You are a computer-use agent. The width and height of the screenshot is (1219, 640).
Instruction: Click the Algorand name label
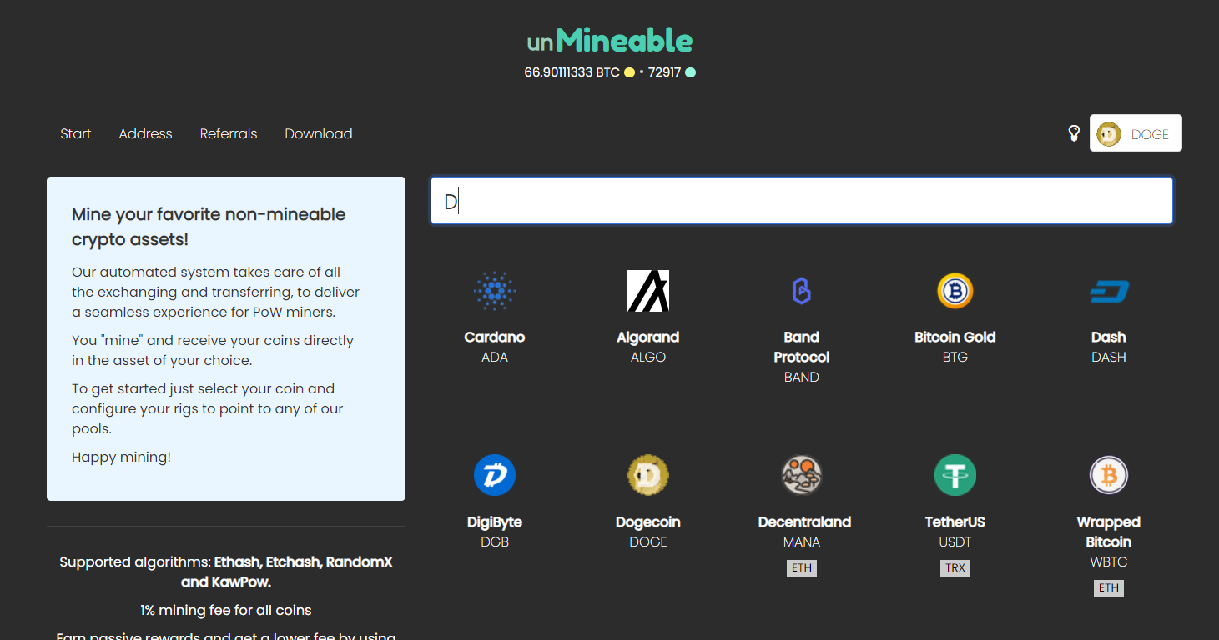pos(648,337)
